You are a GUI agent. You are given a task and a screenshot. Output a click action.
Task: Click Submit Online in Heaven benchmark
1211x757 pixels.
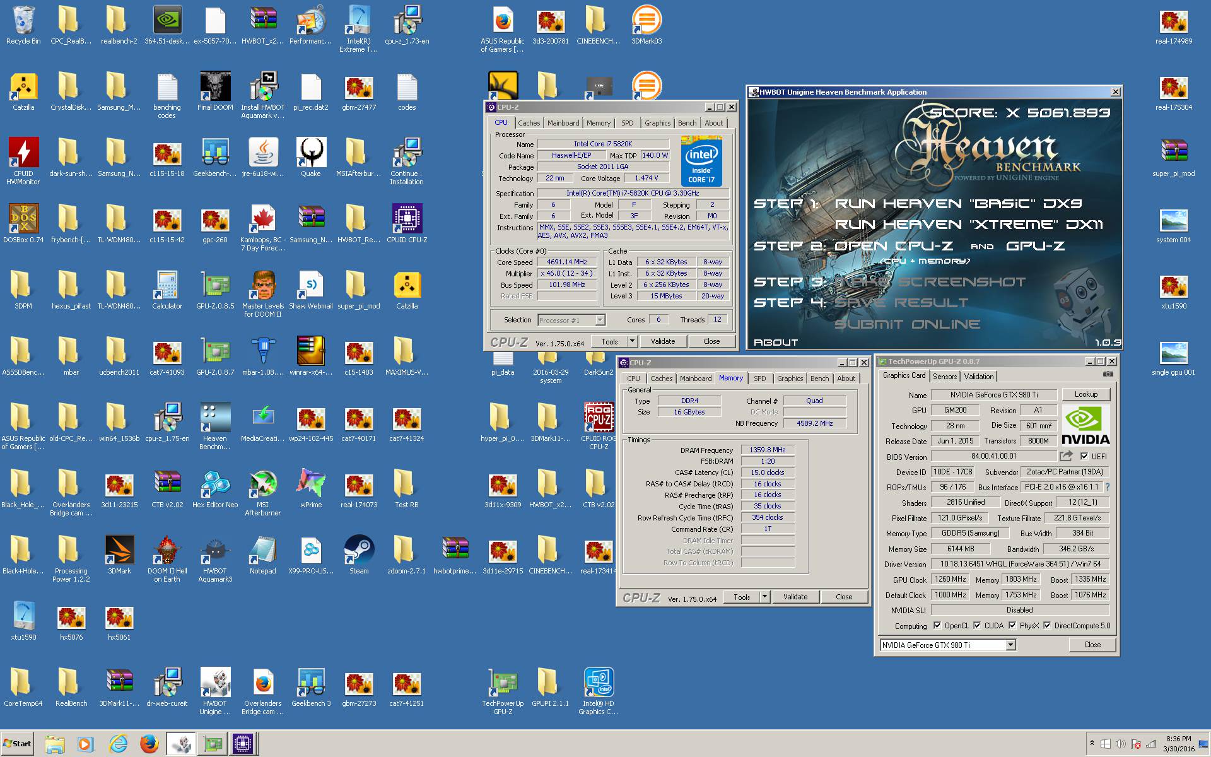click(908, 324)
